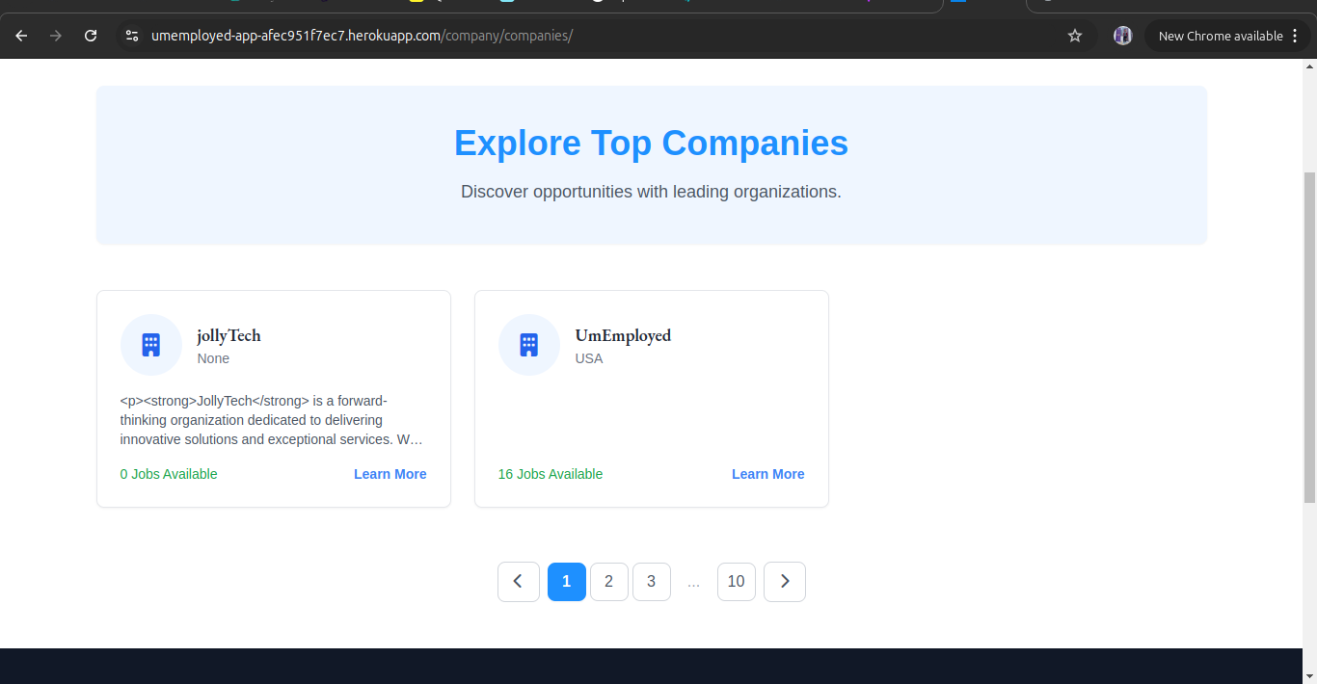The width and height of the screenshot is (1317, 684).
Task: Reload the companies page
Action: tap(91, 36)
